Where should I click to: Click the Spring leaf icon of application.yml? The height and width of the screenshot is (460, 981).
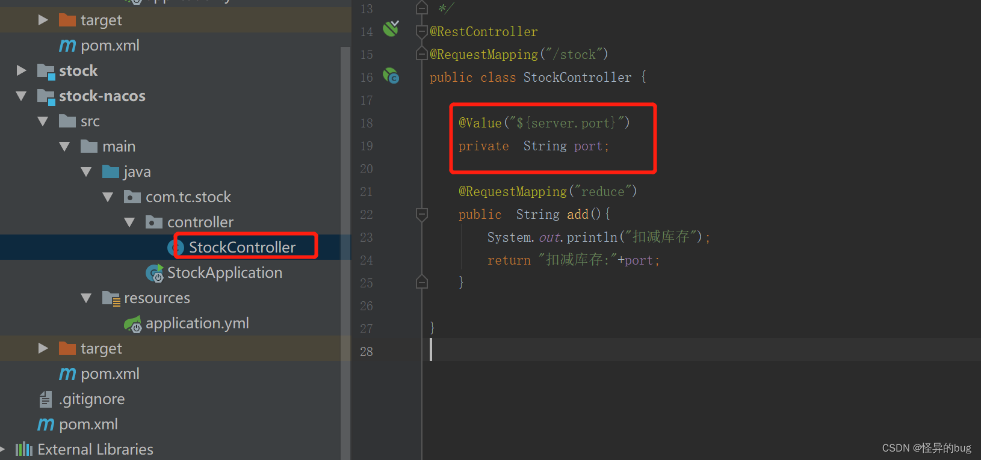(x=133, y=324)
